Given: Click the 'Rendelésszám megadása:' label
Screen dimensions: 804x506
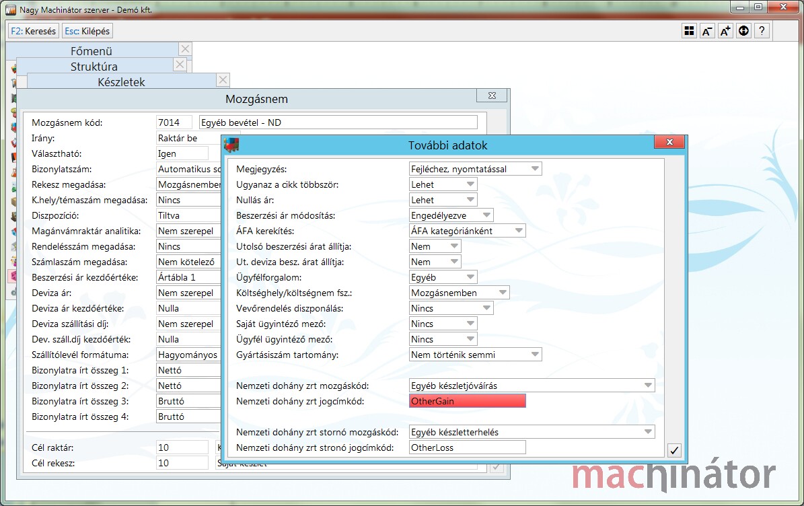Looking at the screenshot, I should (83, 246).
